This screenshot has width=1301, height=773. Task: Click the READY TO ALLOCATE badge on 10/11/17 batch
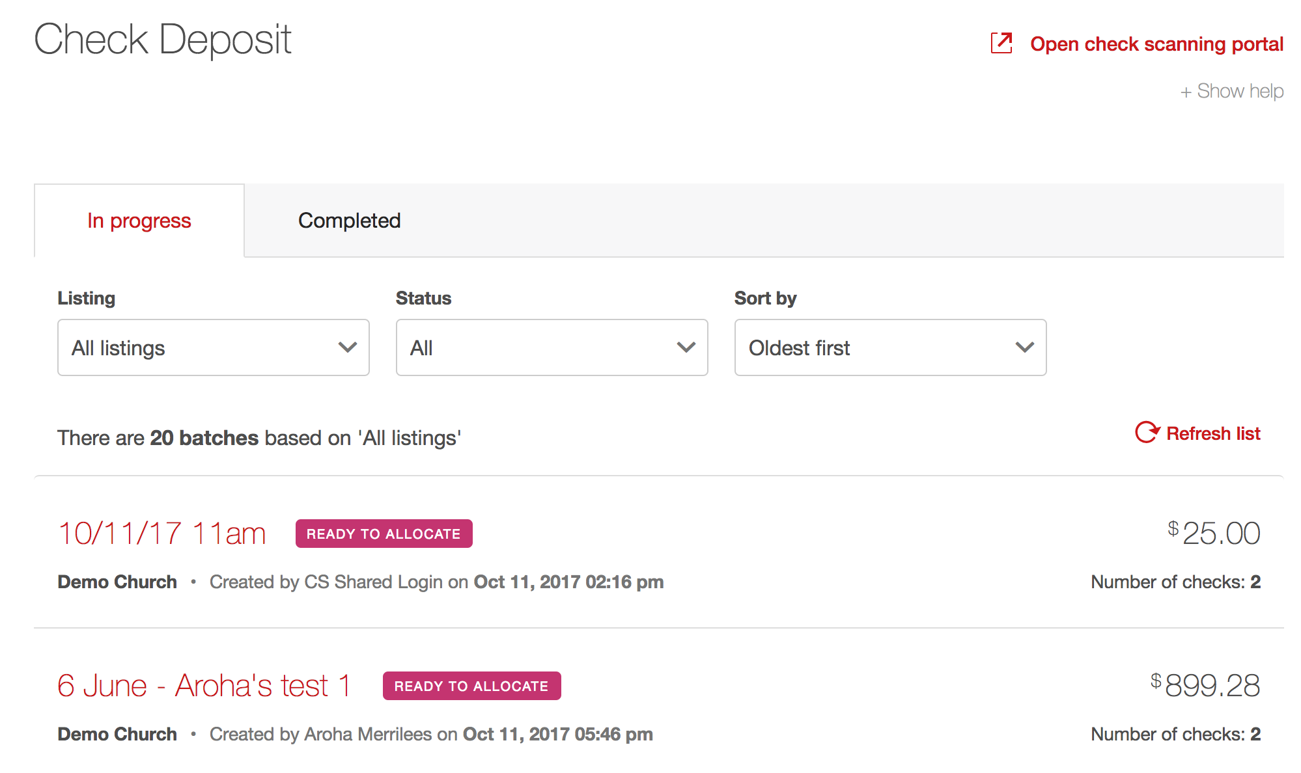384,534
